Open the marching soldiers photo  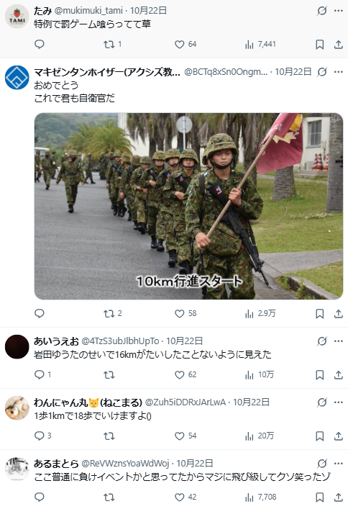click(x=188, y=206)
